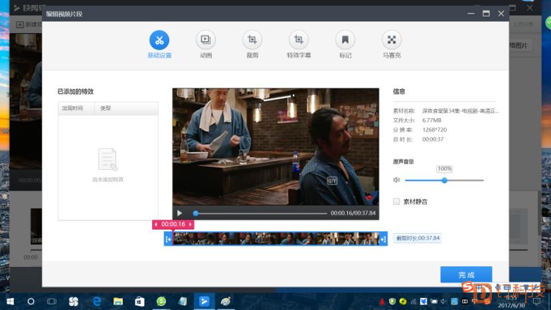Screen dimensions: 551x310
Task: Open the 标记 bookmark tool
Action: click(345, 40)
